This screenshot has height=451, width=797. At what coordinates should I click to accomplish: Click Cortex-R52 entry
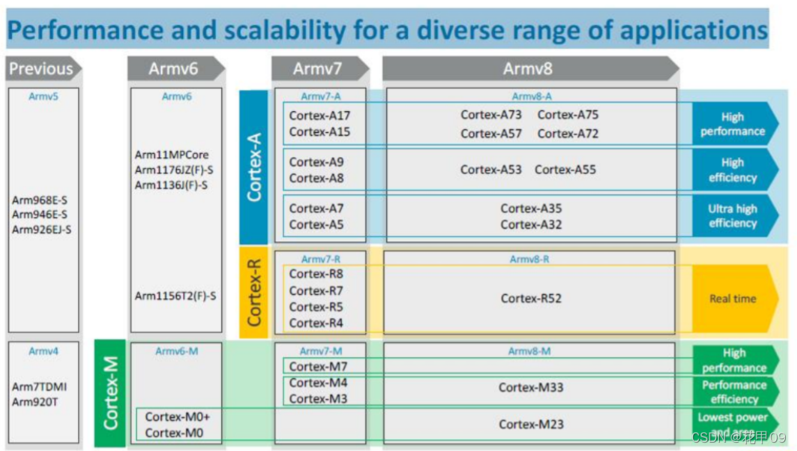[531, 299]
